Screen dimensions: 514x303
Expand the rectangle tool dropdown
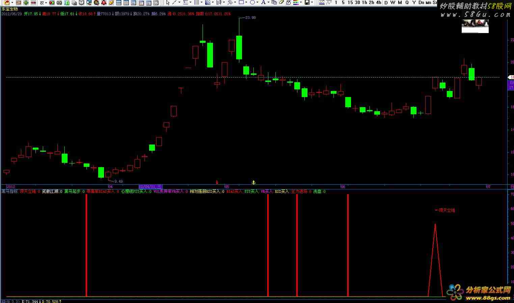click(246, 3)
